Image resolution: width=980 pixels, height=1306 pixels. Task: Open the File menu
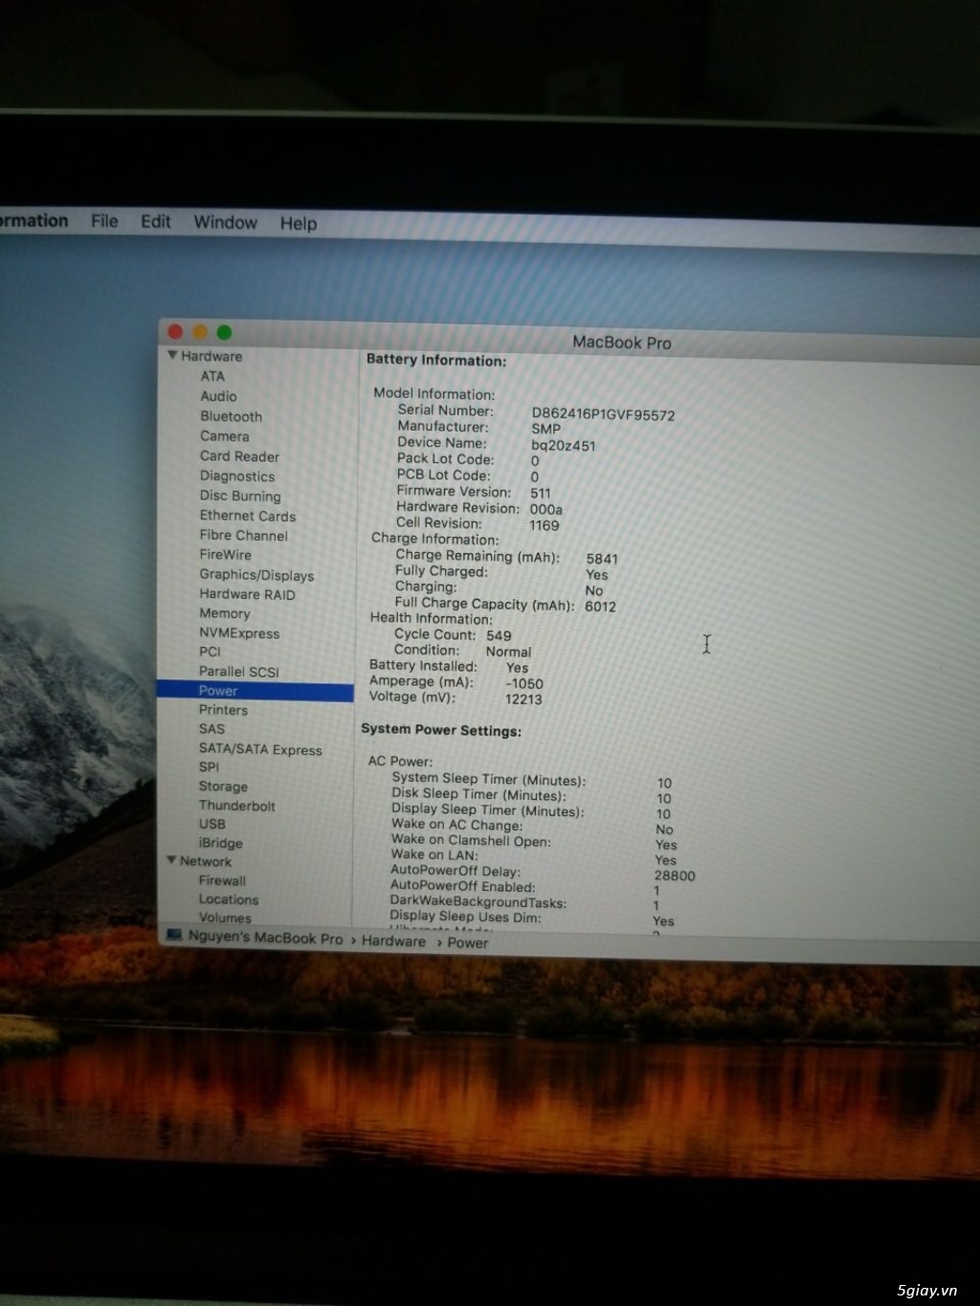pos(104,221)
